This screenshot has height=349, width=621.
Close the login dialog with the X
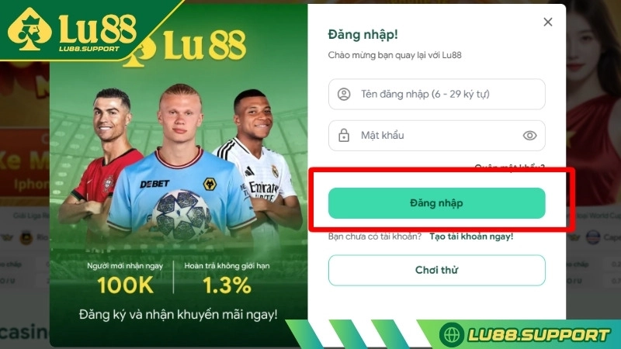click(x=548, y=22)
